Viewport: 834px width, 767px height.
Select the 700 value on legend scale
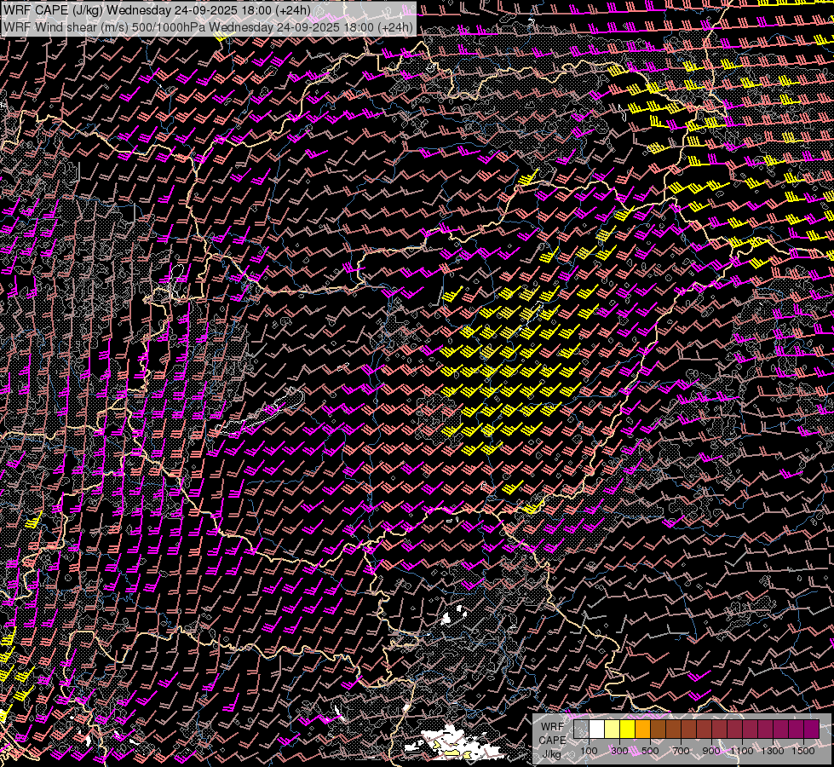pos(681,751)
